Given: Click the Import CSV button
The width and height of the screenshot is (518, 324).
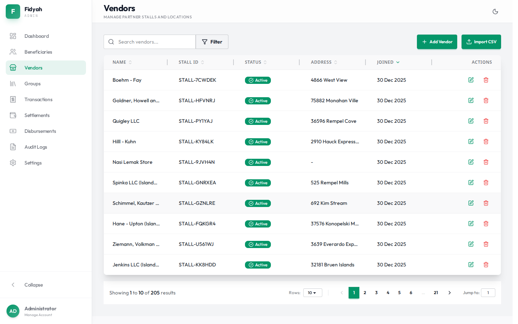Looking at the screenshot, I should tap(481, 42).
